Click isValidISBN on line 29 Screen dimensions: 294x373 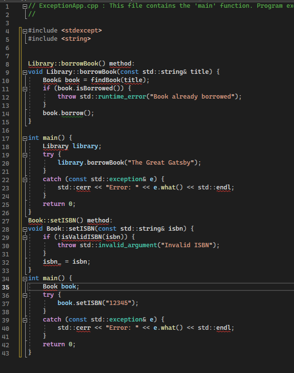[x=81, y=237]
